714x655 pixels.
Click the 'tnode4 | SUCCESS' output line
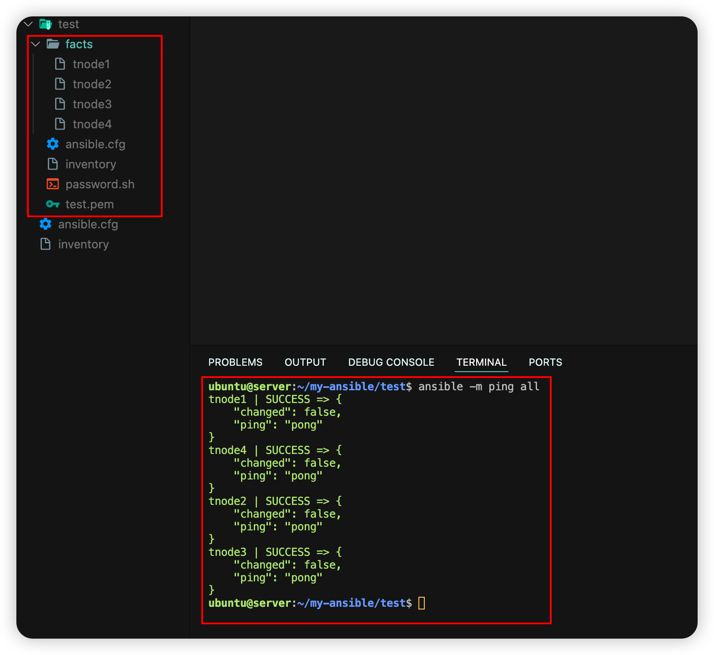click(275, 450)
